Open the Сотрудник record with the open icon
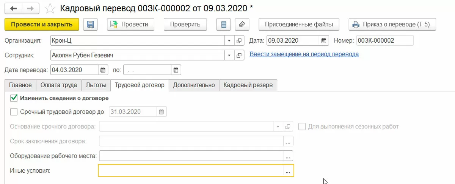 click(x=239, y=55)
